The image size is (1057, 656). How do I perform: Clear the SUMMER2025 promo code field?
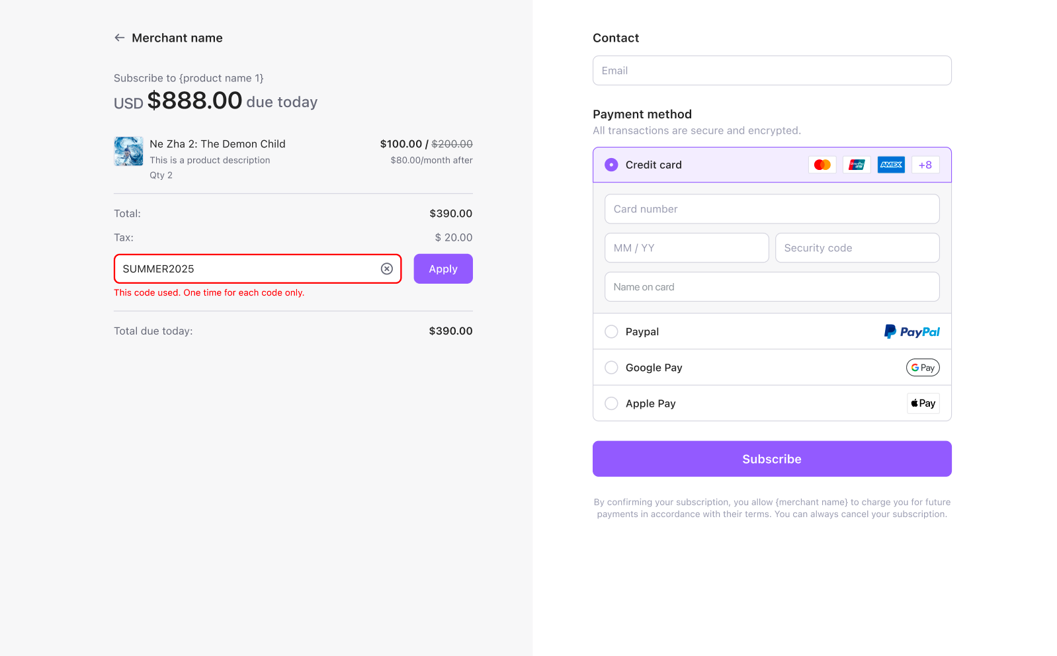[387, 268]
